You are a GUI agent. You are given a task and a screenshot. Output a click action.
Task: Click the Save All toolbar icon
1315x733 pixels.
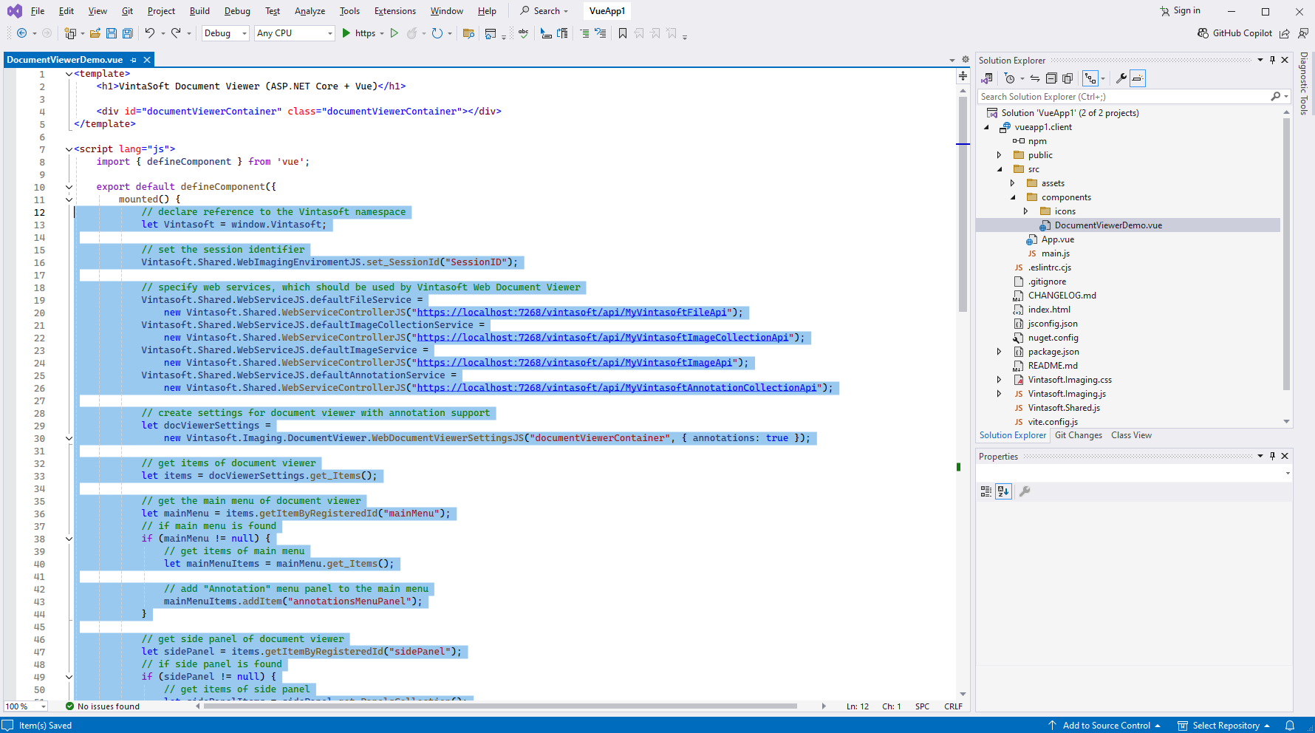[x=127, y=33]
